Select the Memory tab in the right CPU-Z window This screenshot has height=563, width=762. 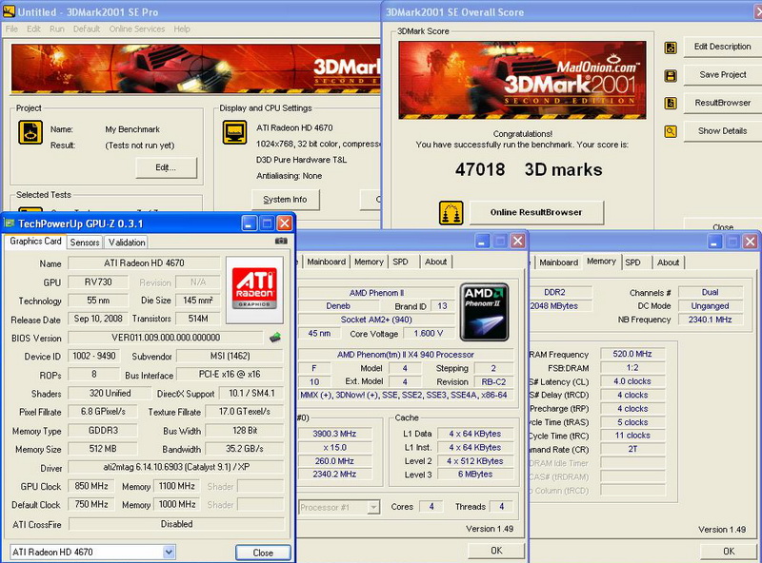(601, 262)
